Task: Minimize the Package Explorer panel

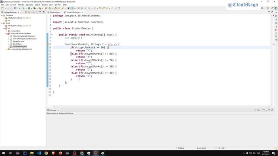Action: coord(40,12)
